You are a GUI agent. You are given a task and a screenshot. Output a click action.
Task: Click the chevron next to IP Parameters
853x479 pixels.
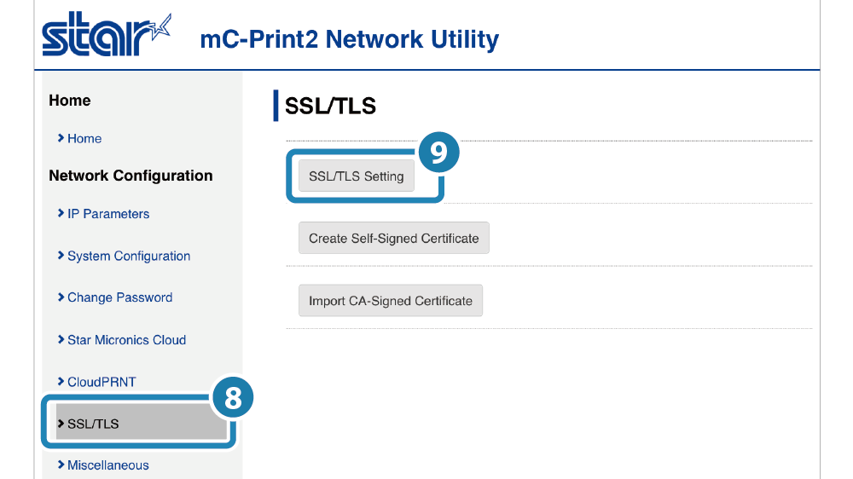[x=61, y=213]
